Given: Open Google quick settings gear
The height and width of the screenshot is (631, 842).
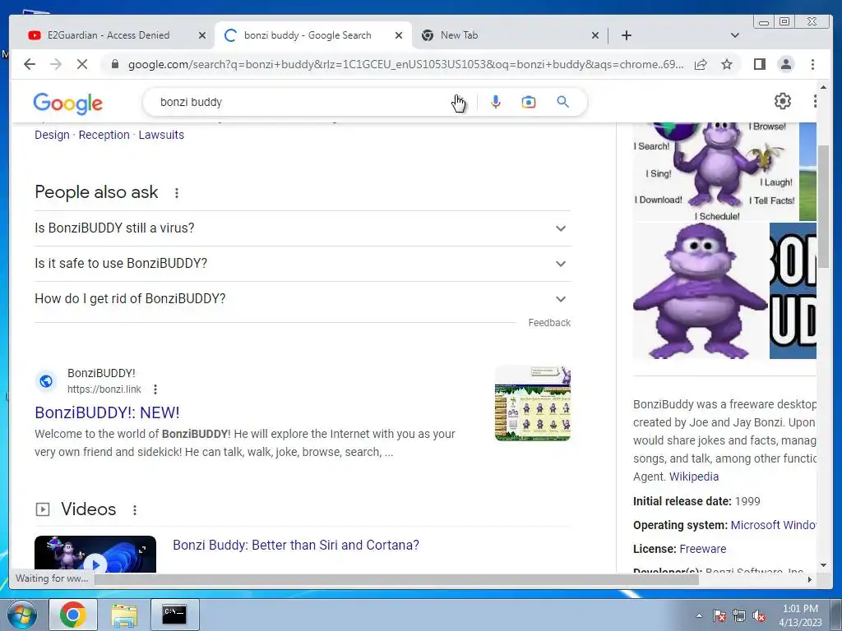Looking at the screenshot, I should pos(783,101).
